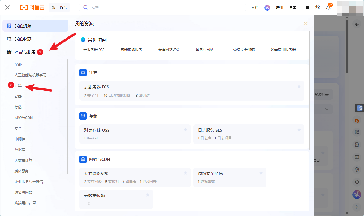Open recent 域名与网站 link

(x=205, y=50)
